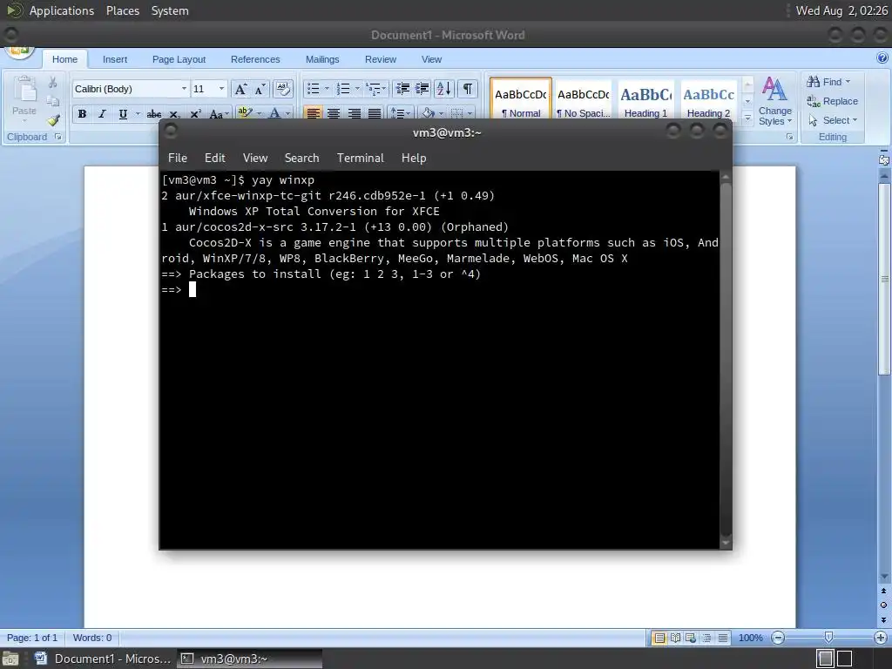Click the Center alignment icon

pyautogui.click(x=334, y=113)
